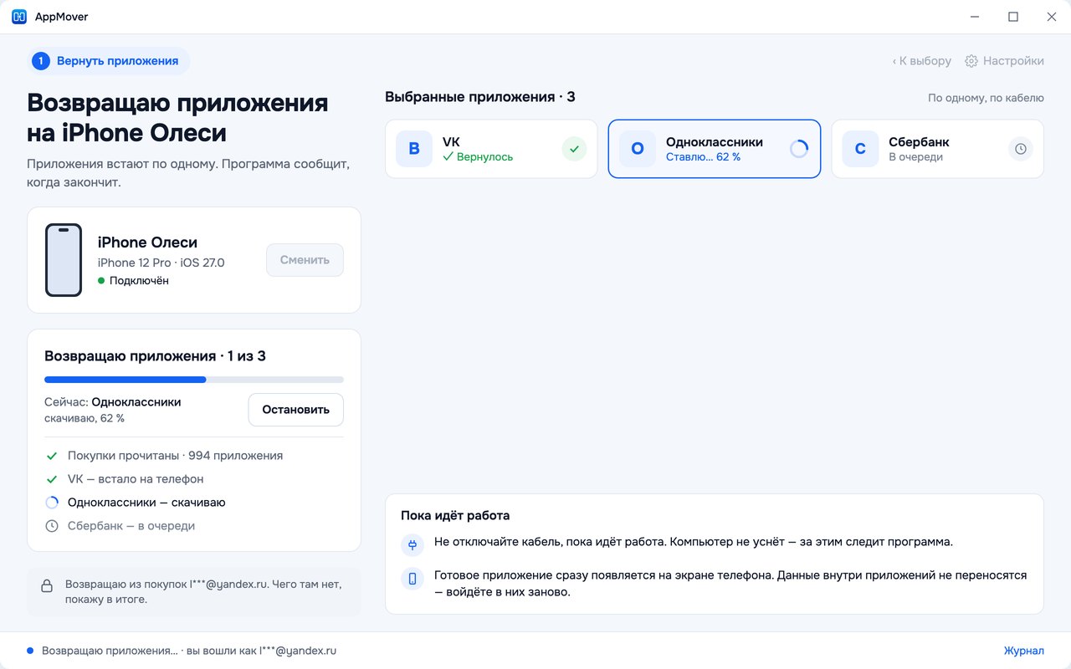Click the overall progress bar
The height and width of the screenshot is (669, 1071).
tap(194, 380)
